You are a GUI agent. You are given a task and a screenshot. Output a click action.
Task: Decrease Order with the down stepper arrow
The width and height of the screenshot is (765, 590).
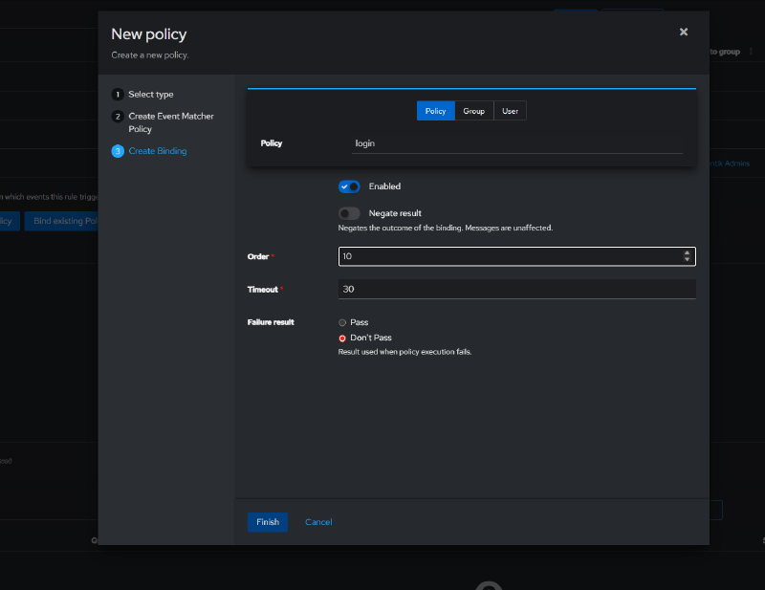(687, 260)
